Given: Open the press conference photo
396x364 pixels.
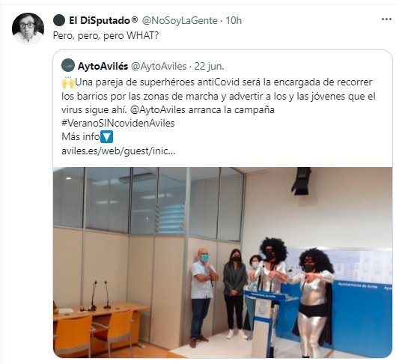Looking at the screenshot, I should pyautogui.click(x=222, y=262).
